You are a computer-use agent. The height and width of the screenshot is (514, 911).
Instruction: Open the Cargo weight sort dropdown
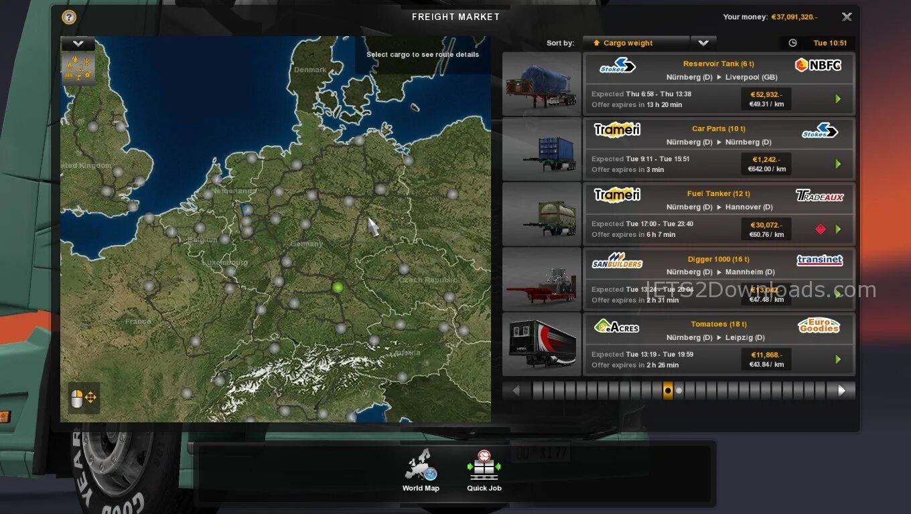tap(636, 43)
